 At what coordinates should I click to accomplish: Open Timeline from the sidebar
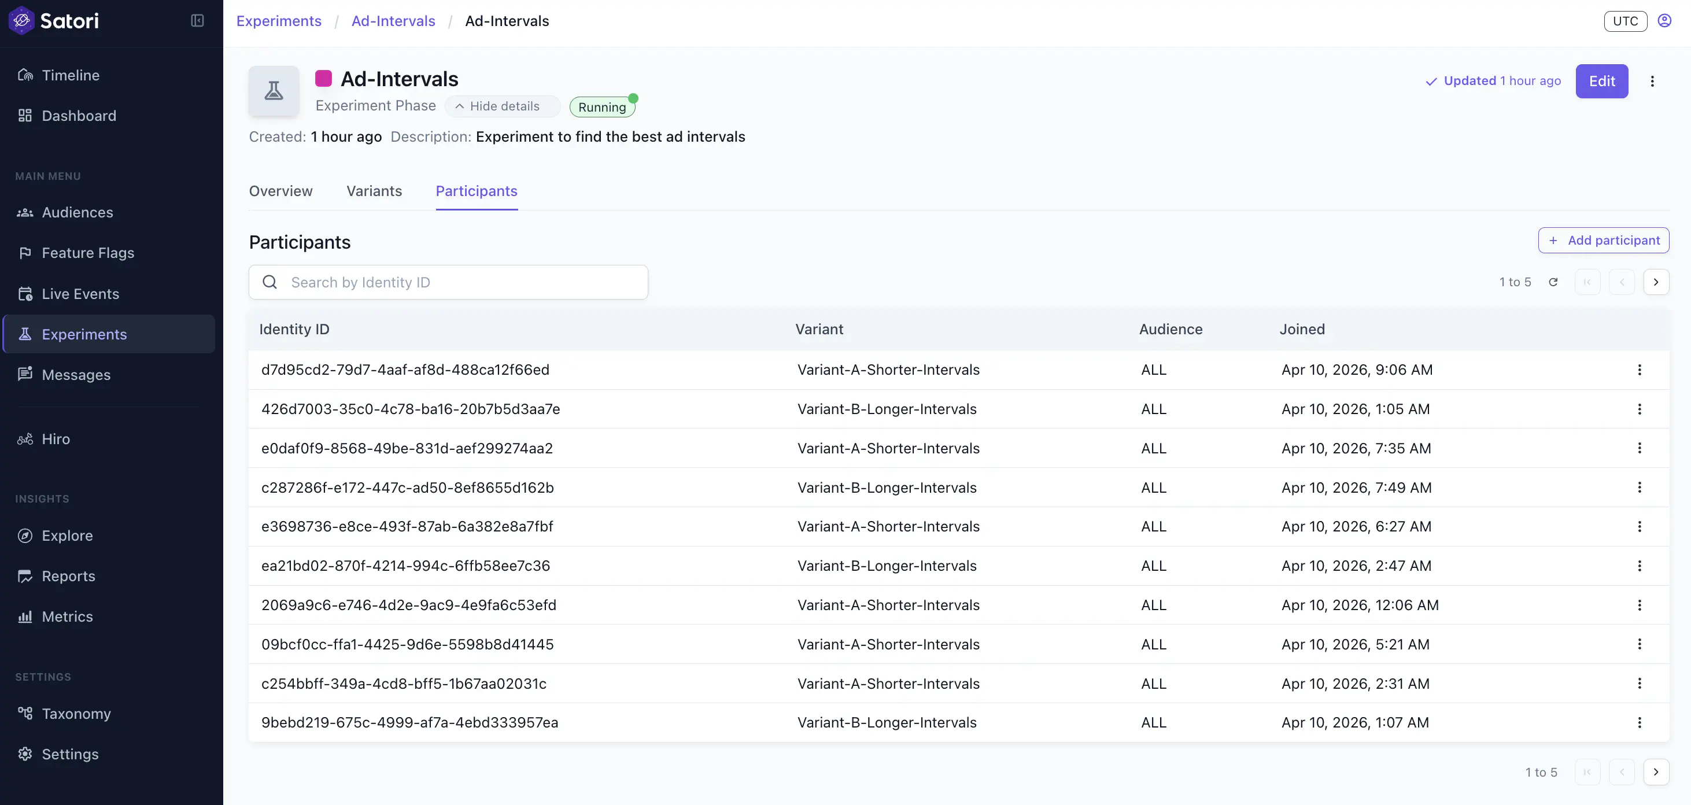(70, 76)
